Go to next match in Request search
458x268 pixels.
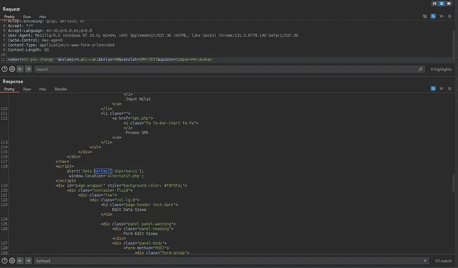tap(28, 69)
